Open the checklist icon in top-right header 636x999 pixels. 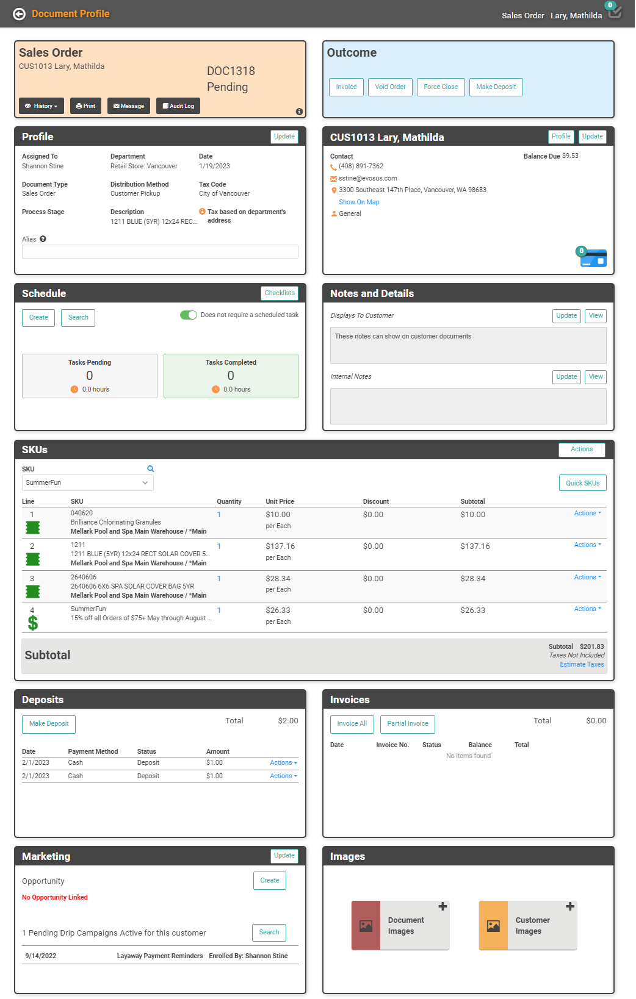pyautogui.click(x=615, y=12)
